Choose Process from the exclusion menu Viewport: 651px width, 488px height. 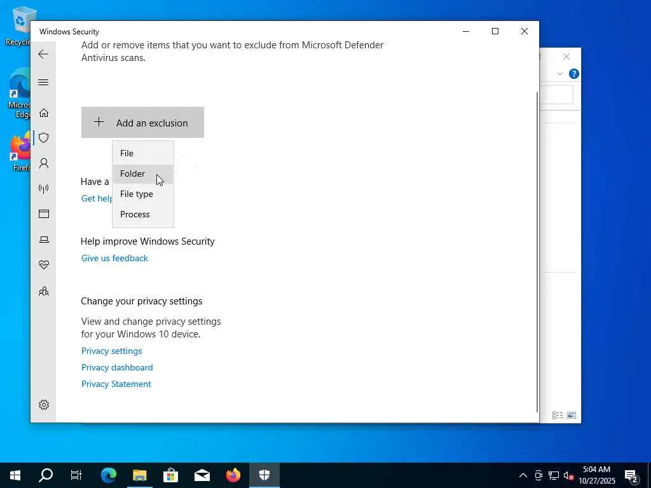143,214
